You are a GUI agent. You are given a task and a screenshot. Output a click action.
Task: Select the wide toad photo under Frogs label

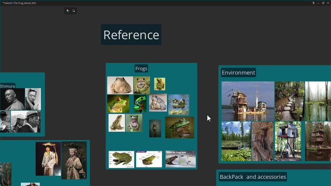[120, 85]
